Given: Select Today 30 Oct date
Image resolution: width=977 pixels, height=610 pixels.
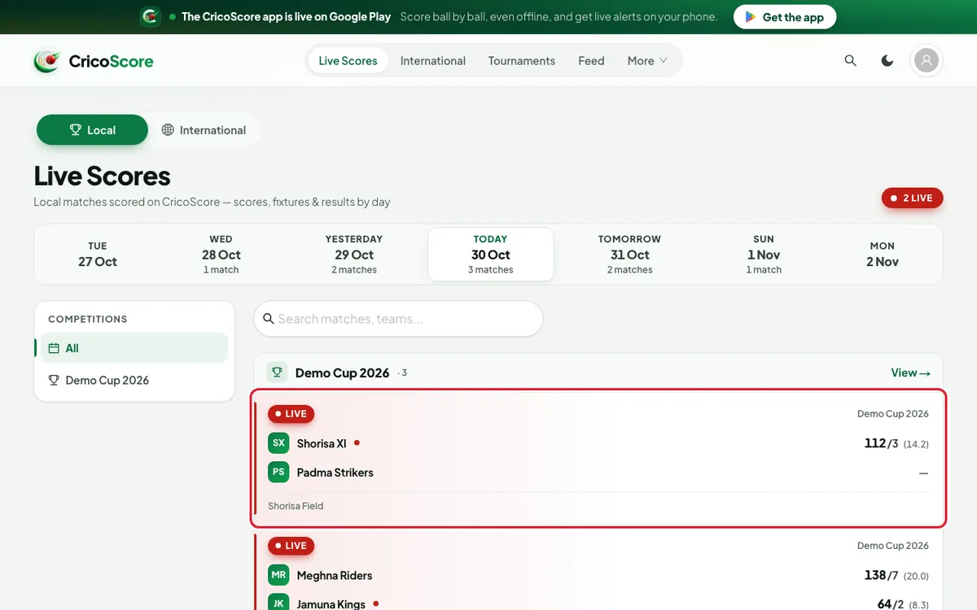Looking at the screenshot, I should click(x=491, y=255).
